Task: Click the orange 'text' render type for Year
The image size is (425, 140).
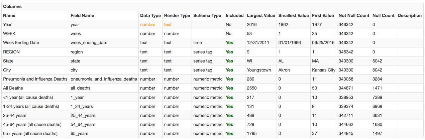Action: 168,24
